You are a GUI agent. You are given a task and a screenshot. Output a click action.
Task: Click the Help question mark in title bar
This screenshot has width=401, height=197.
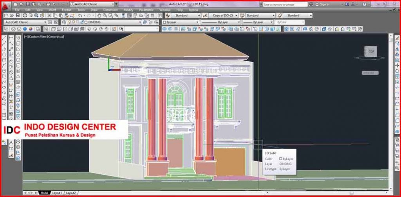click(365, 4)
